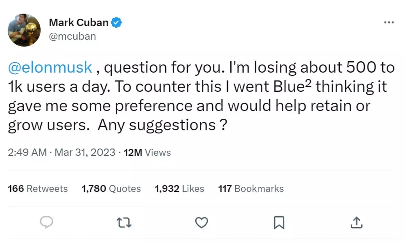See who gave the 1,932 Likes
Viewport: 405px width, 244px height.
point(179,188)
